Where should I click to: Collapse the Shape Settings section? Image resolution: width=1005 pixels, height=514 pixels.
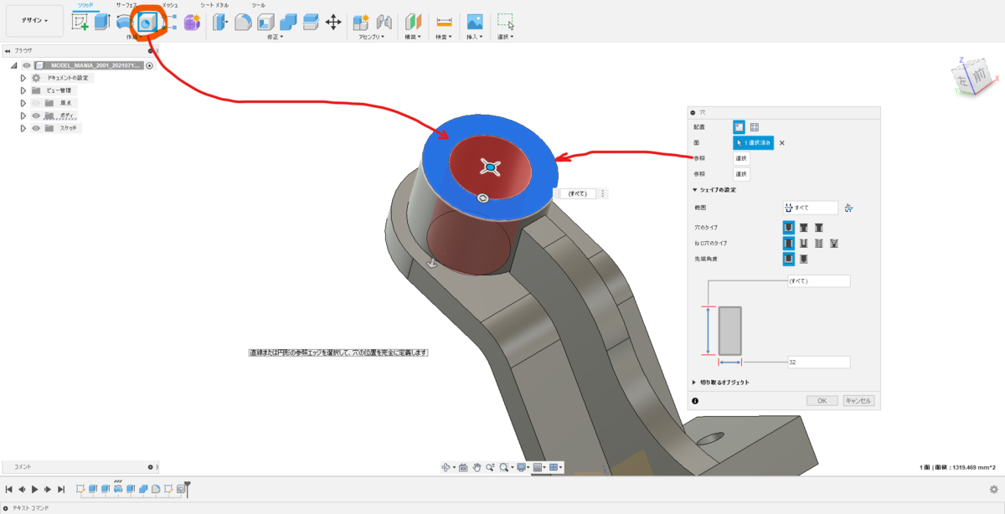tap(694, 190)
